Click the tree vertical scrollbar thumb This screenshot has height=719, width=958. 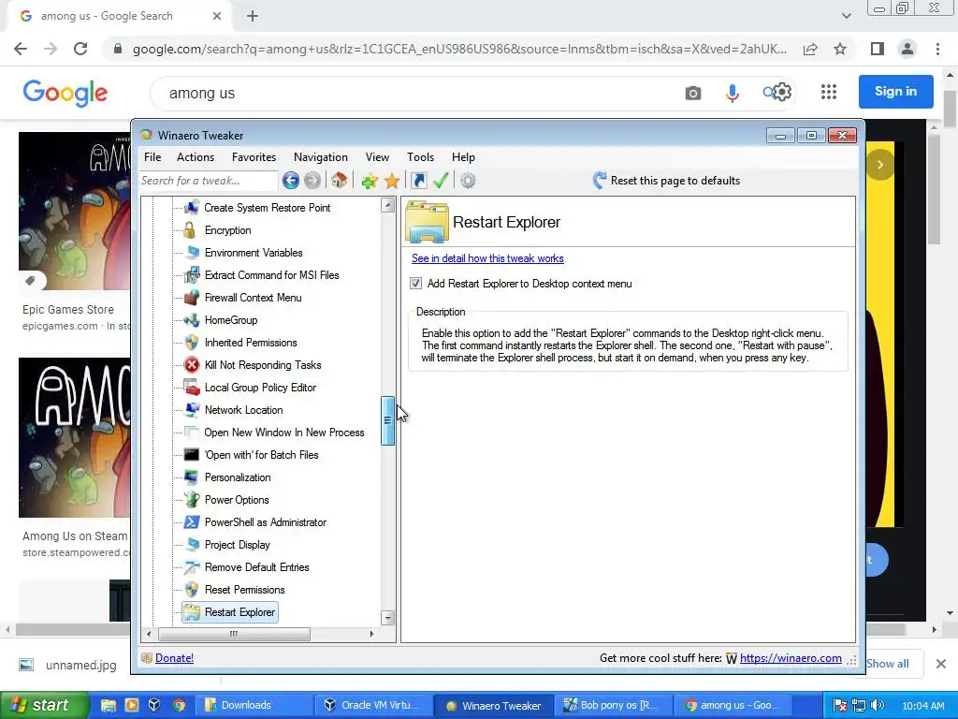(x=387, y=420)
